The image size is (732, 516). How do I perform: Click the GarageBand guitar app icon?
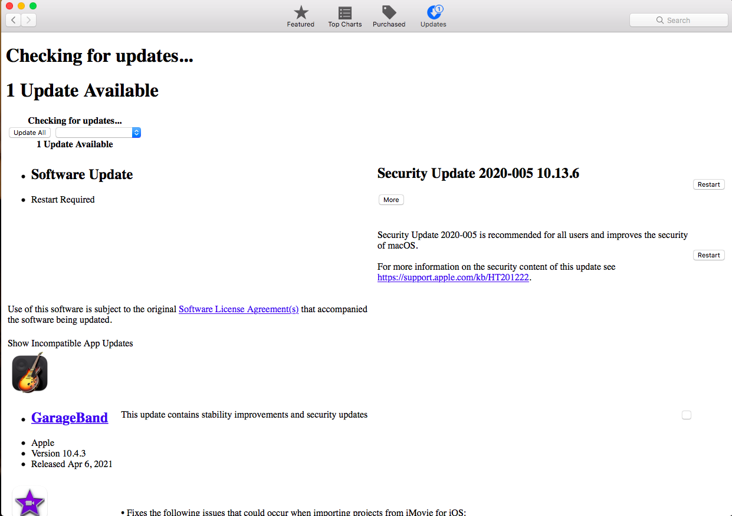click(x=30, y=372)
